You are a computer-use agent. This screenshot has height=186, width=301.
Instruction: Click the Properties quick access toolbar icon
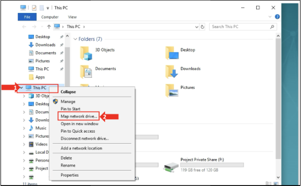(34, 8)
